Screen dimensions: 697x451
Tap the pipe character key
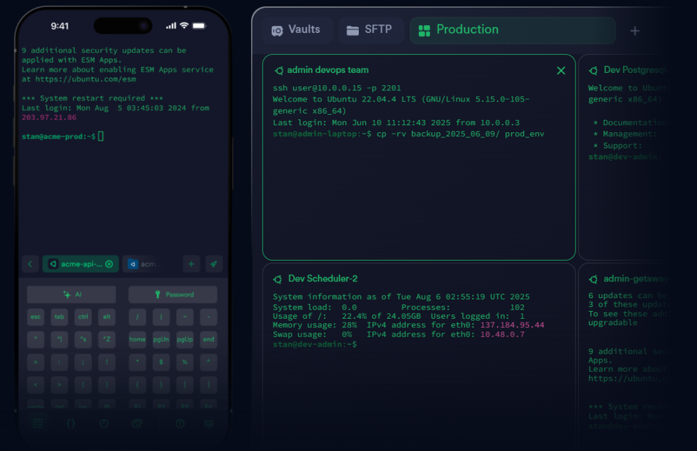coord(161,317)
